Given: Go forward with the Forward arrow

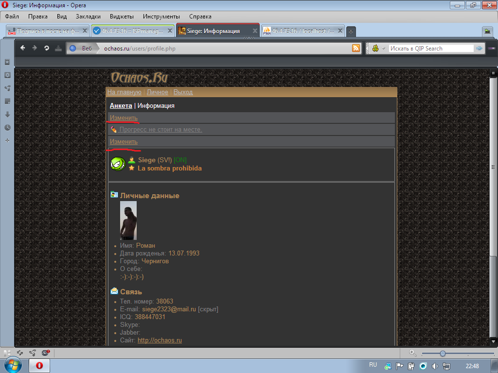Looking at the screenshot, I should pos(35,48).
